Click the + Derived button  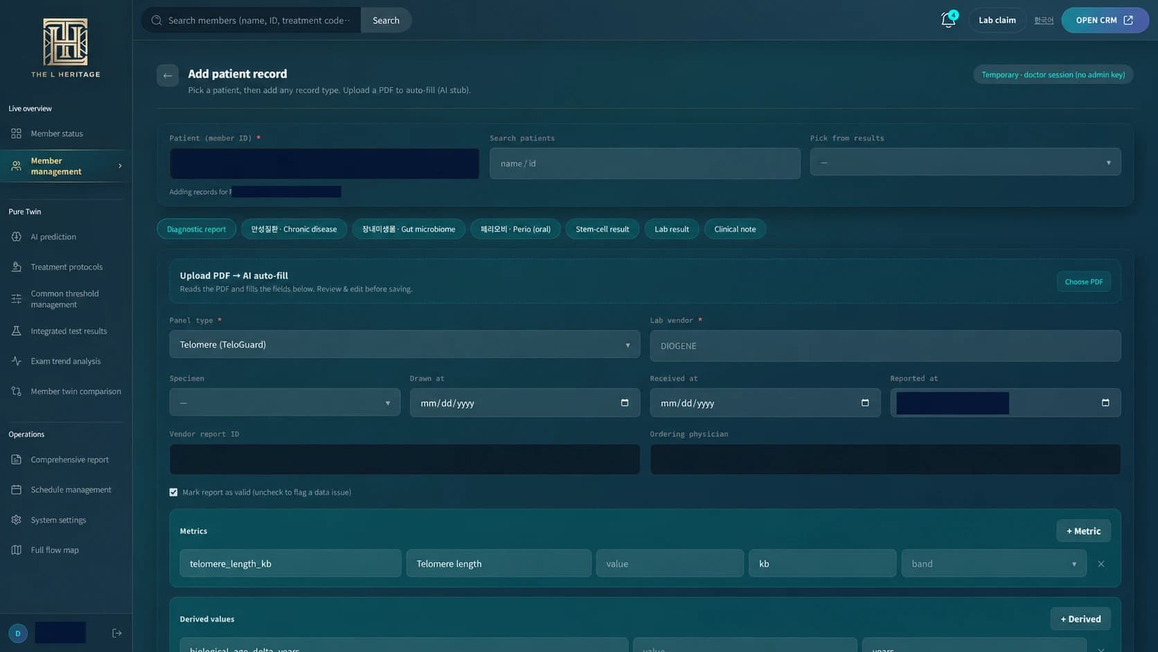click(1080, 619)
